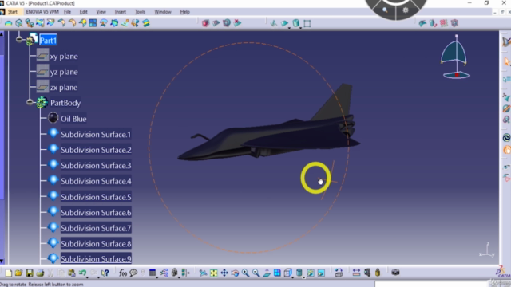Click the Normal View icon
This screenshot has height=287, width=511.
coord(267,273)
